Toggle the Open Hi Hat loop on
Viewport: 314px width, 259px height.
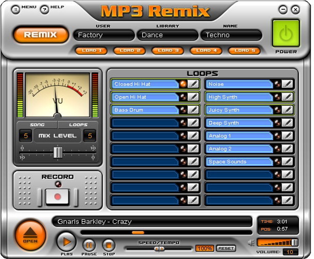(183, 97)
